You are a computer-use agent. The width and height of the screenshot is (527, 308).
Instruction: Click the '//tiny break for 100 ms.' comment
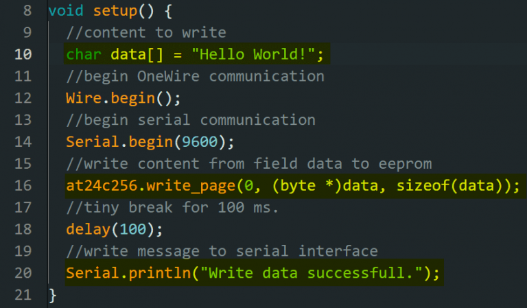click(x=173, y=208)
